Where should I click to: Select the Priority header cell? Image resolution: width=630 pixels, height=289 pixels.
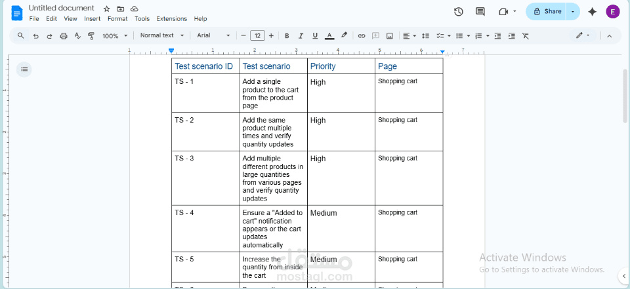[x=341, y=66]
